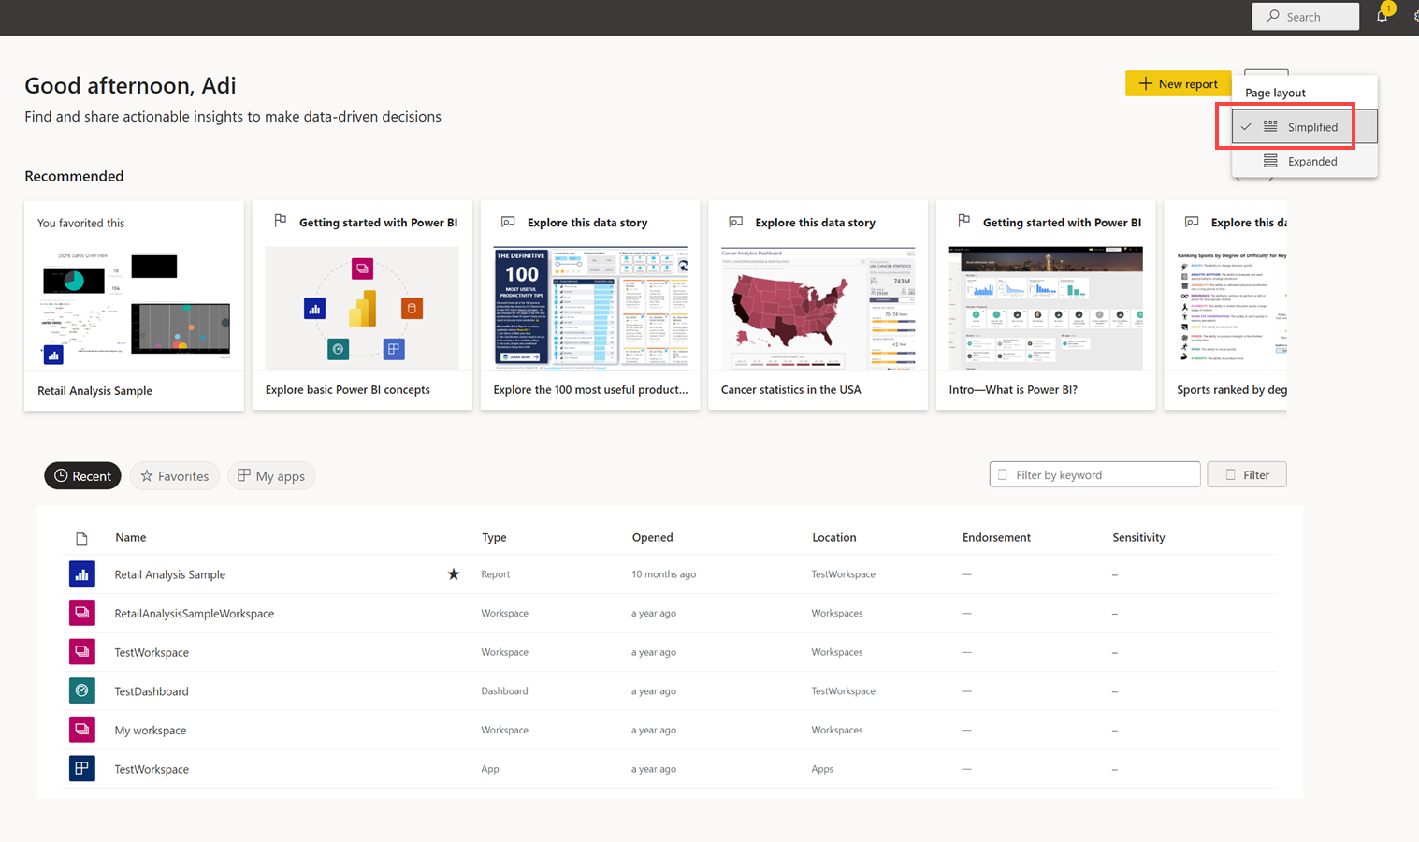The width and height of the screenshot is (1419, 842).
Task: Sort by the Opened column header
Action: (652, 537)
